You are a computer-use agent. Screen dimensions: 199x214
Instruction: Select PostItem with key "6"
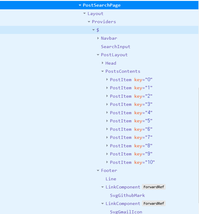[x=131, y=129]
